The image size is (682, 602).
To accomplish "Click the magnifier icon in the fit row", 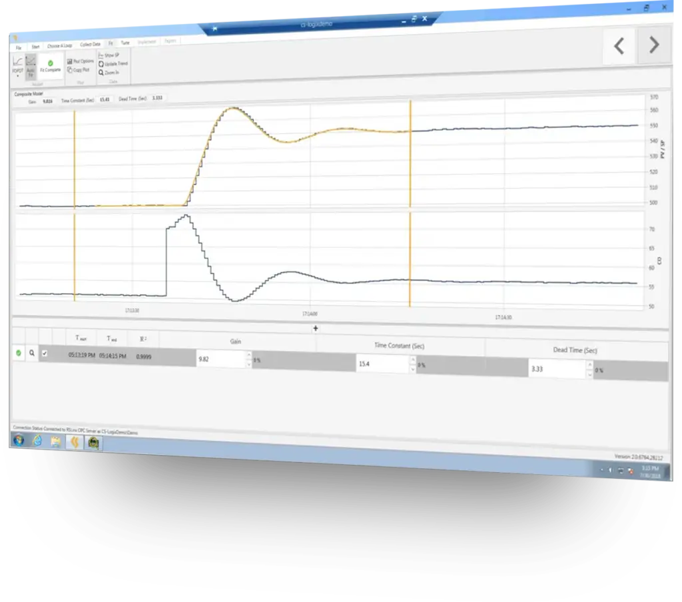I will 31,354.
